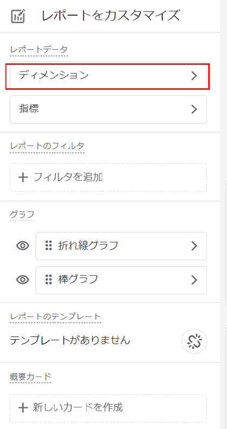Click 新しいカードを作成 button
The image size is (227, 429).
coord(108,408)
